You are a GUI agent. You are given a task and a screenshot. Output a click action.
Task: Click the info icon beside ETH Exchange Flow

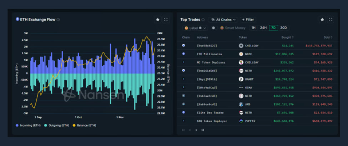tap(58, 20)
